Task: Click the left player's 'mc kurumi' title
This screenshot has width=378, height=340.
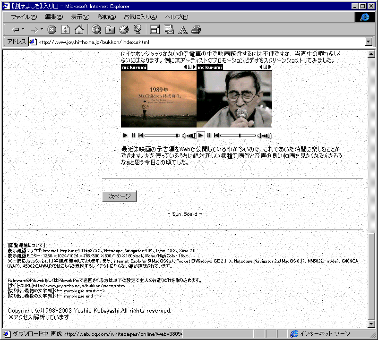Action: [x=134, y=67]
